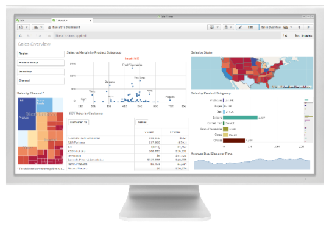The image size is (329, 226).
Task: Expand the Bookmarks dropdown
Action: point(228,27)
